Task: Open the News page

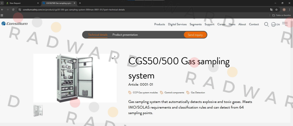Action: click(232, 24)
